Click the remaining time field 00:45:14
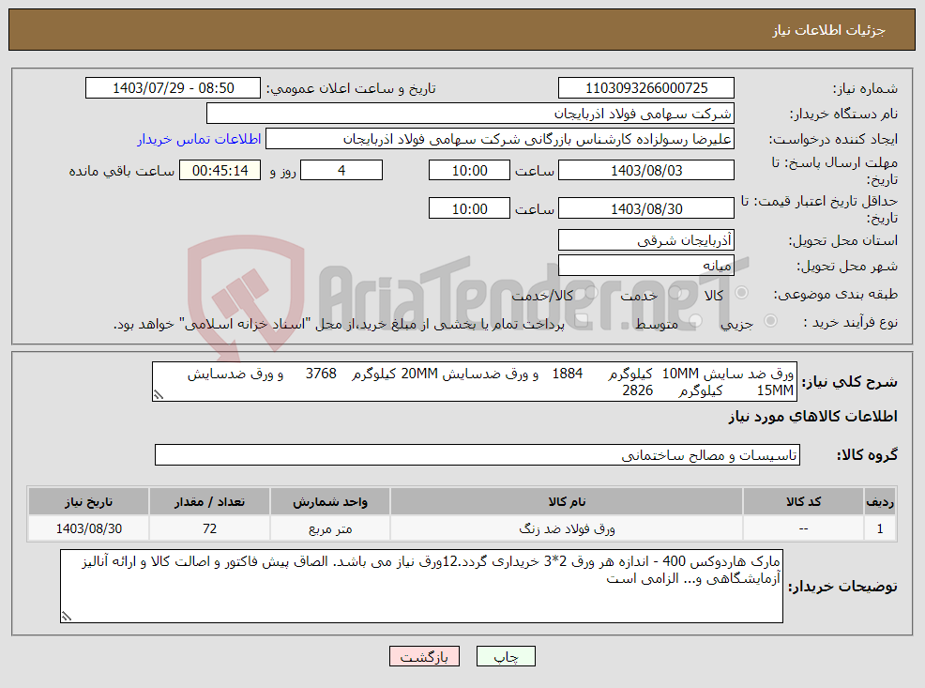The image size is (925, 688). tap(220, 171)
